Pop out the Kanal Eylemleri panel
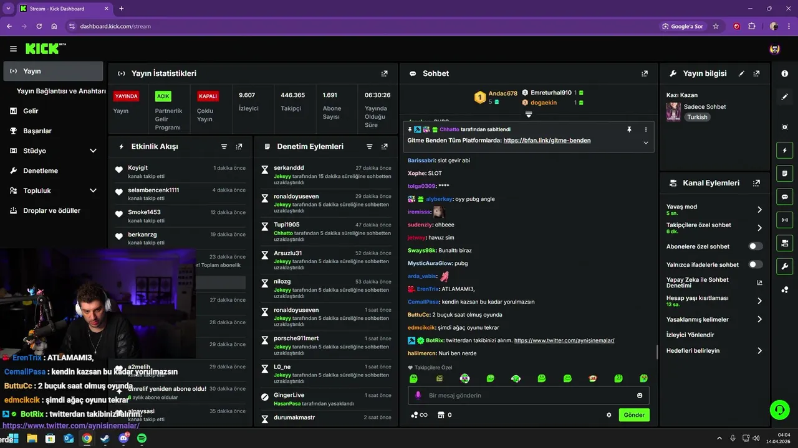 click(x=756, y=183)
